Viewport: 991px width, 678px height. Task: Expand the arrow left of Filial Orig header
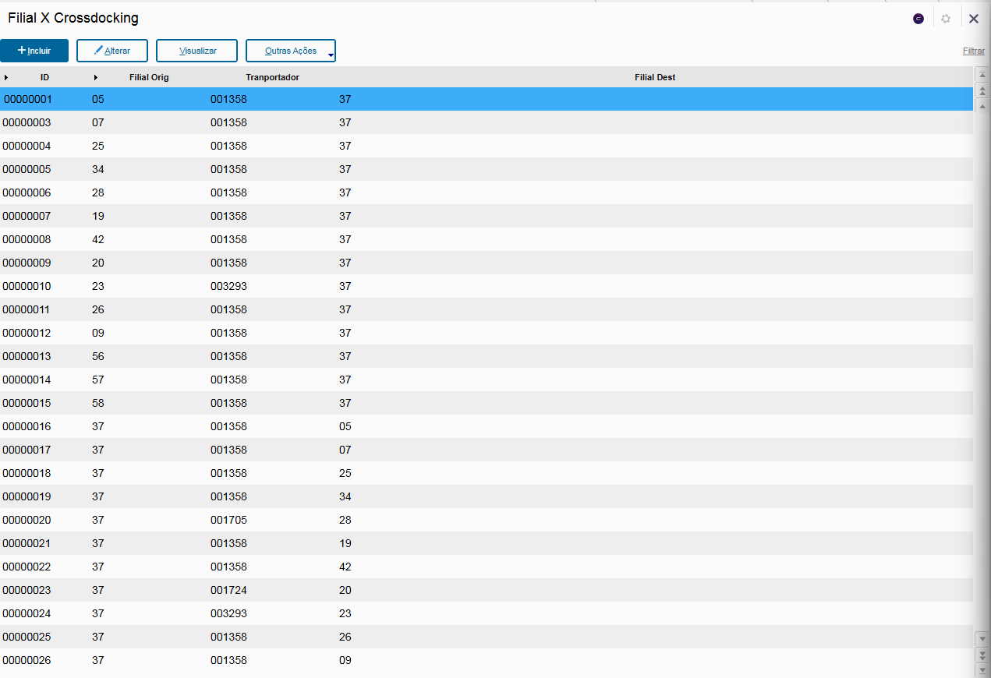click(x=96, y=77)
